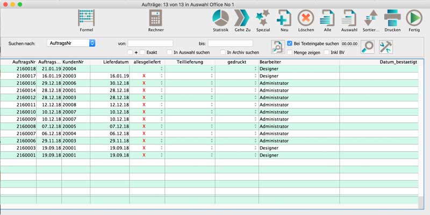430x215 pixels.
Task: Click the magnifying glass search icon
Action: (368, 47)
